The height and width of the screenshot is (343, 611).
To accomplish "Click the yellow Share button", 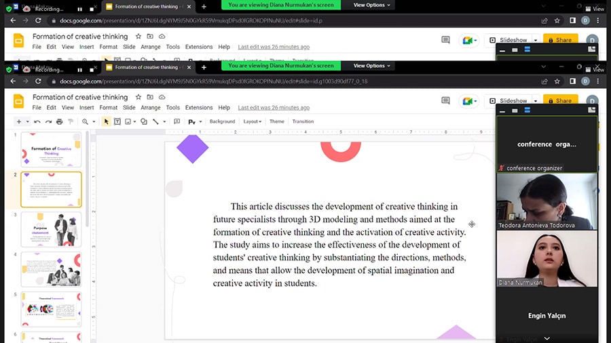I will [x=560, y=100].
